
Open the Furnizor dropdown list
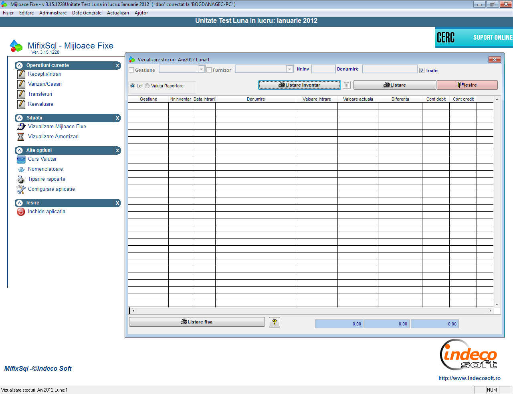click(x=289, y=69)
